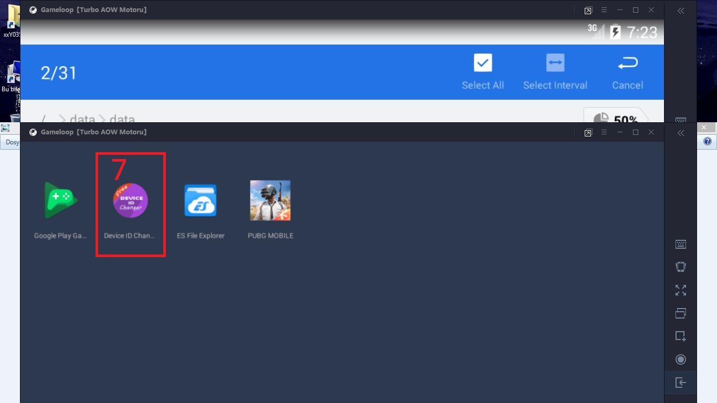Click the Dosy menu in background window
The image size is (717, 403).
pyautogui.click(x=12, y=142)
